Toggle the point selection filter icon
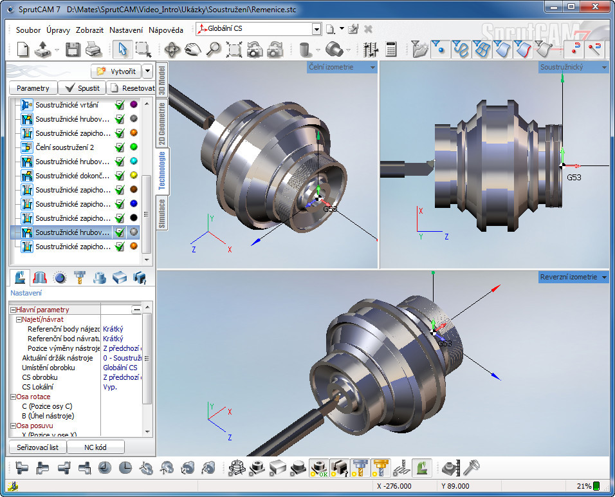 coord(439,49)
